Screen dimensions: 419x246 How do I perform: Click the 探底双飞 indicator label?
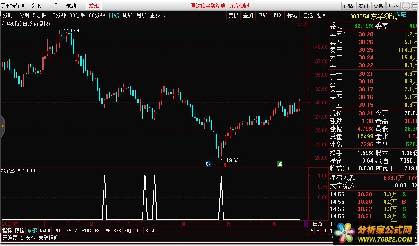point(11,170)
